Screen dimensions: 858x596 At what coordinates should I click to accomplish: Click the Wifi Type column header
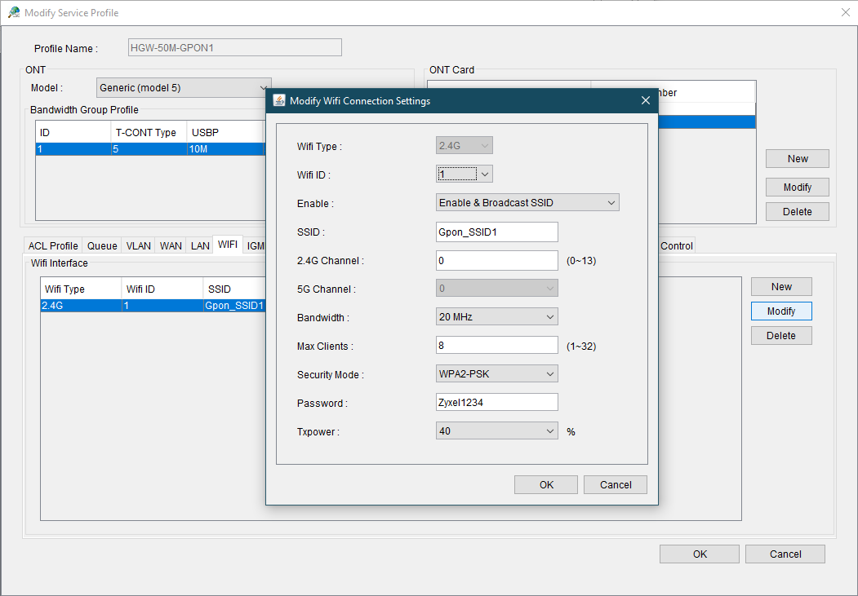click(x=81, y=289)
